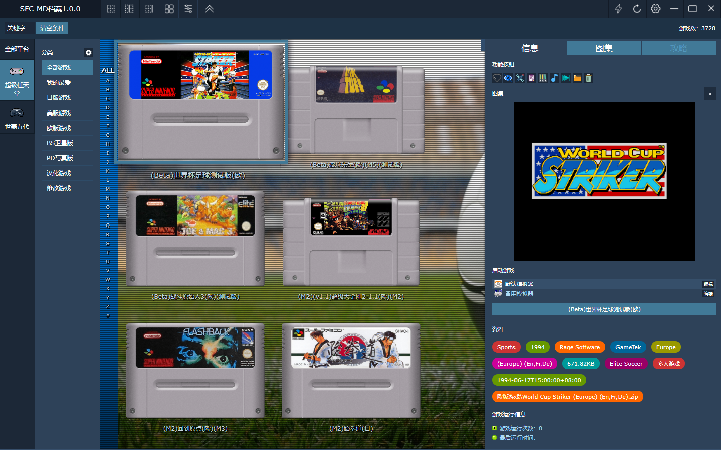The image size is (721, 450).
Task: Select 世嘉五代 platform controller icon
Action: pyautogui.click(x=17, y=113)
